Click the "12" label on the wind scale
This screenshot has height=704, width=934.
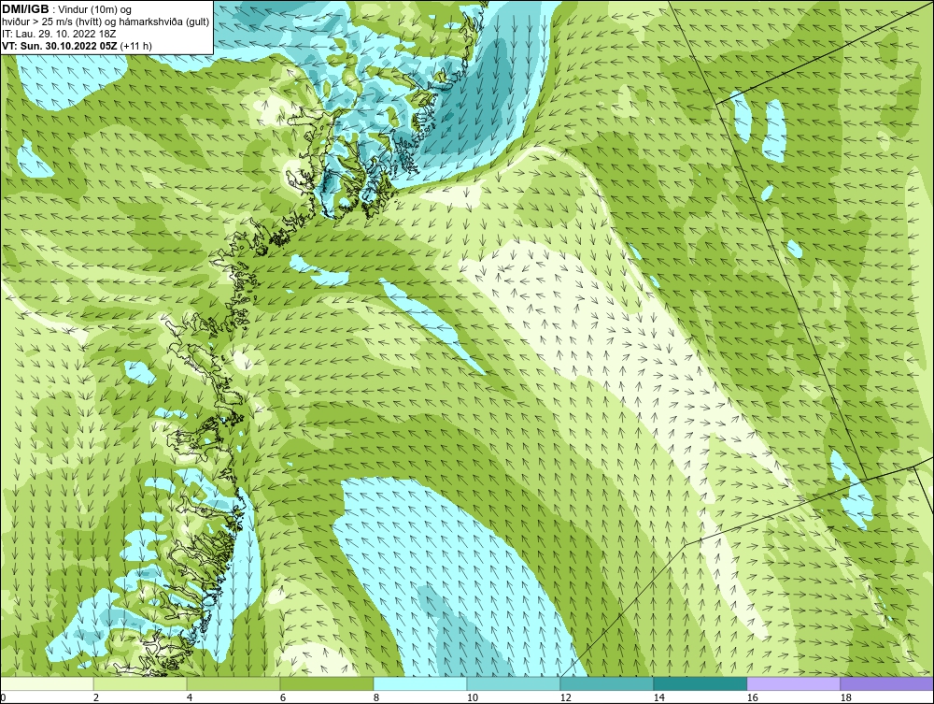pyautogui.click(x=566, y=698)
